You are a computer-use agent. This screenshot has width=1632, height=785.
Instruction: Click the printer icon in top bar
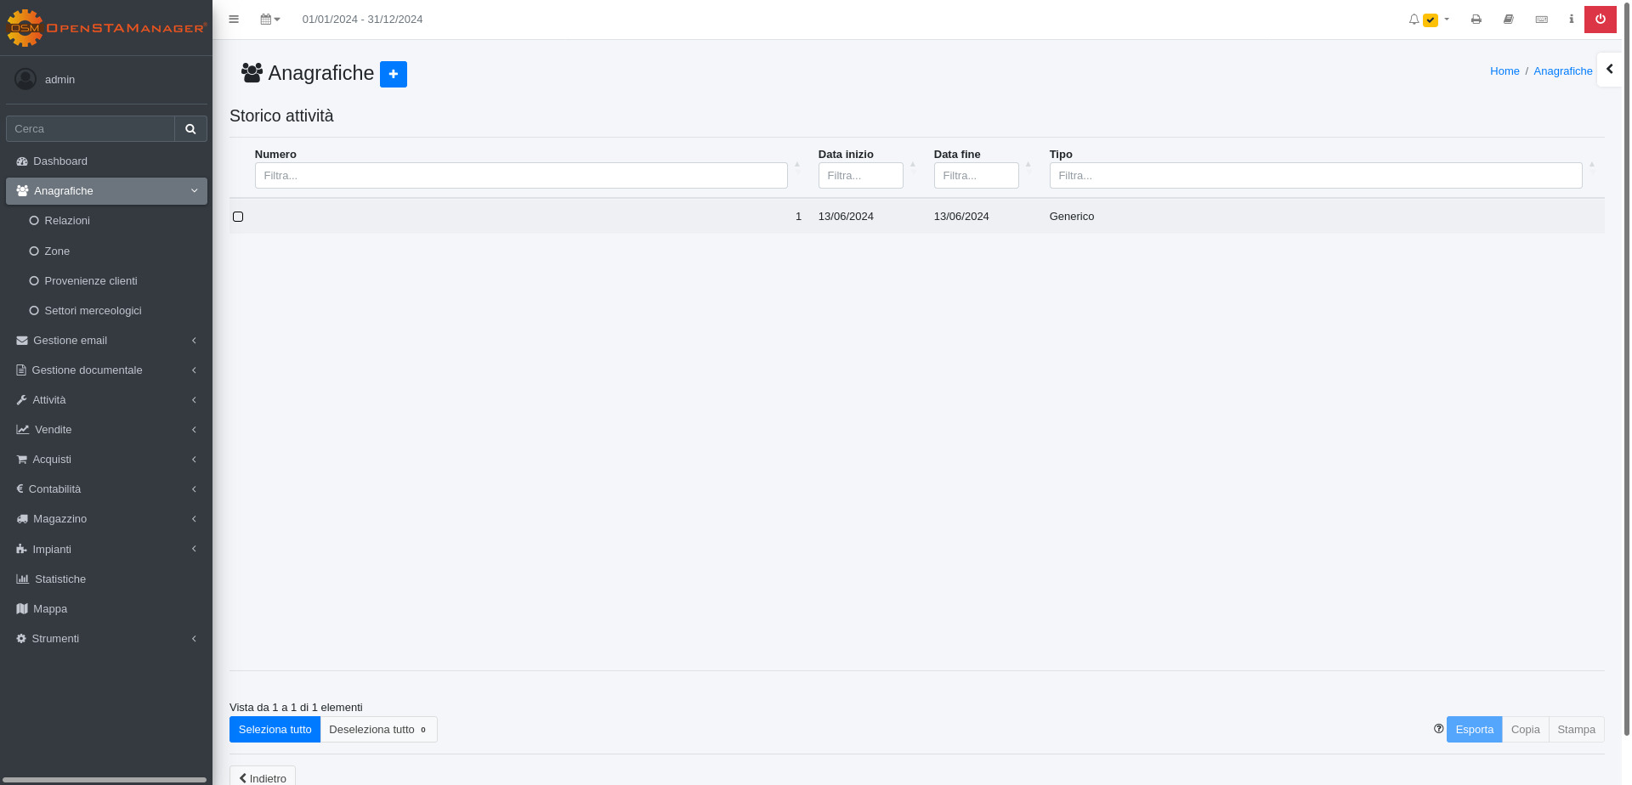point(1476,19)
